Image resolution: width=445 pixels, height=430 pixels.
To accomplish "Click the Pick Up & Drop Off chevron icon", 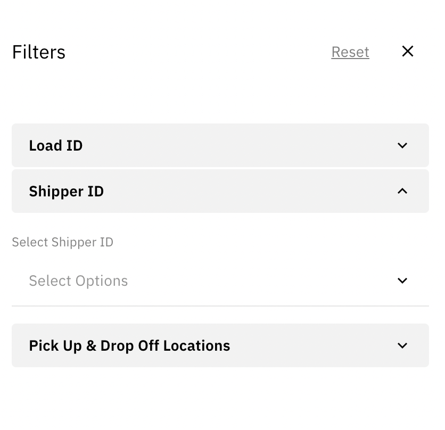I will tap(402, 345).
